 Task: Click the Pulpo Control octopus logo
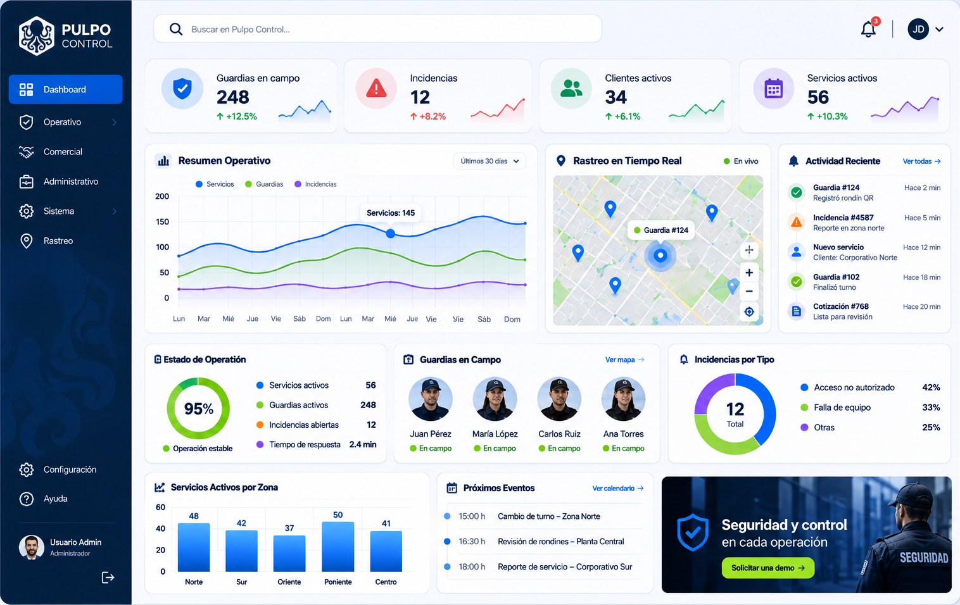(37, 35)
